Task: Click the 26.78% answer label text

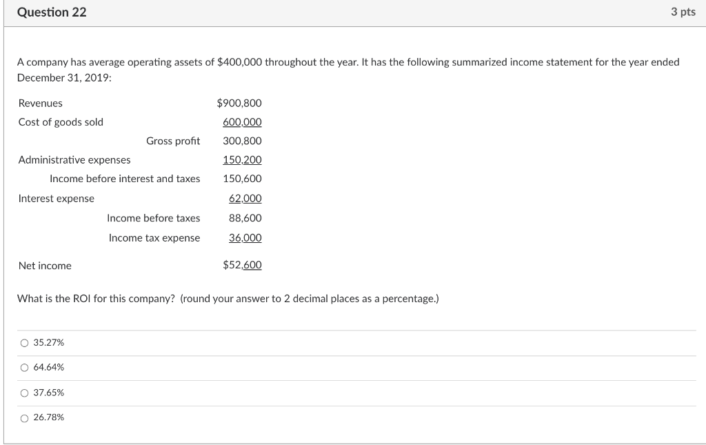Action: pyautogui.click(x=48, y=417)
